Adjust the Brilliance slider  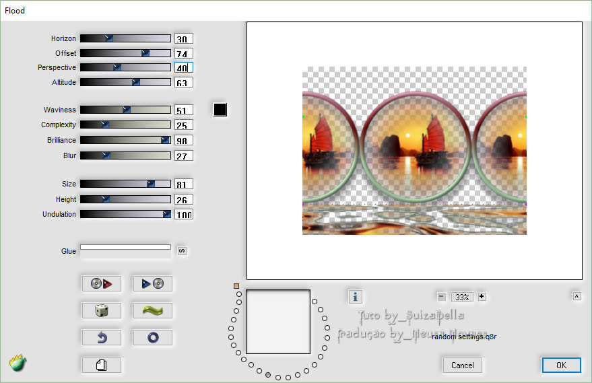click(x=125, y=140)
